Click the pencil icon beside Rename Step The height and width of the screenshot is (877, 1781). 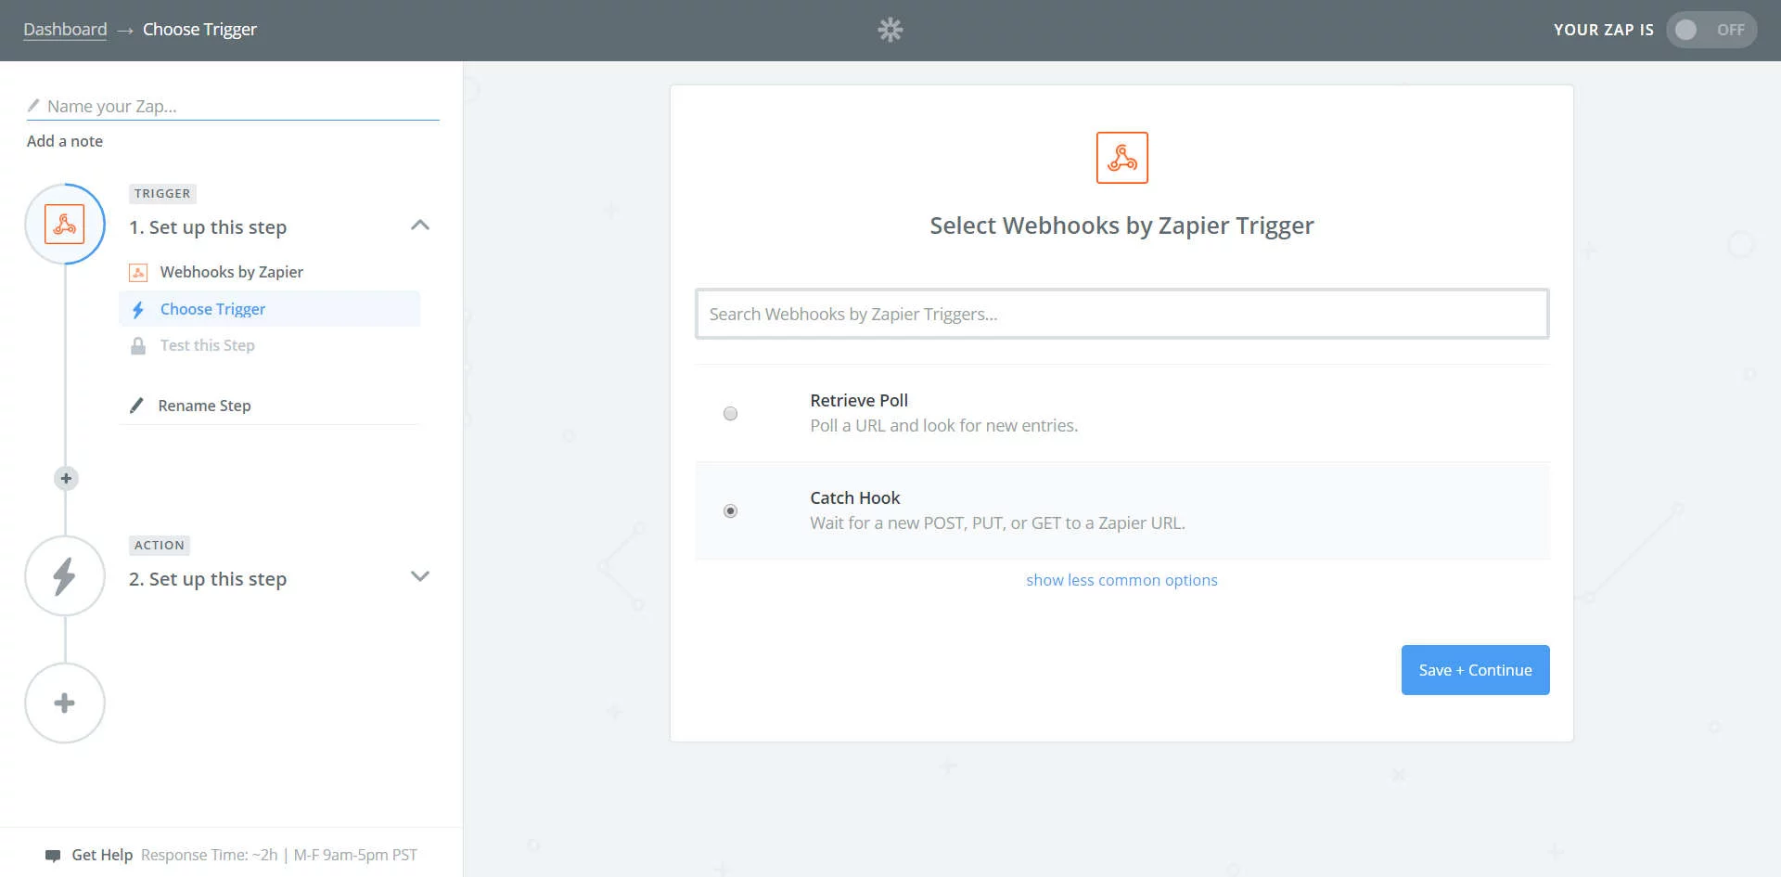(x=137, y=406)
